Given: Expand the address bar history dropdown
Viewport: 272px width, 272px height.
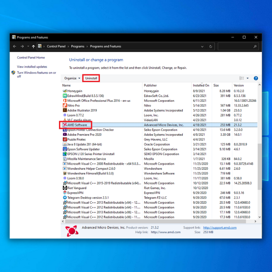Looking at the screenshot, I should (x=202, y=47).
